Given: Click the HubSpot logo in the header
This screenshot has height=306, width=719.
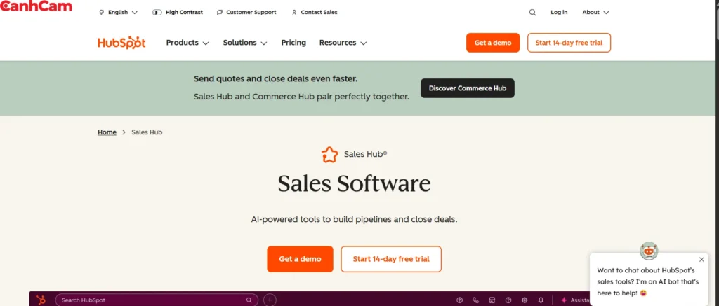Looking at the screenshot, I should [121, 43].
